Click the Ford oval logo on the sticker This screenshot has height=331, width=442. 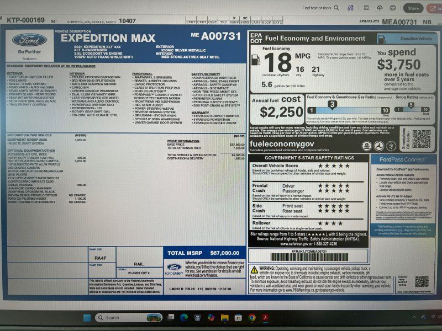29,40
